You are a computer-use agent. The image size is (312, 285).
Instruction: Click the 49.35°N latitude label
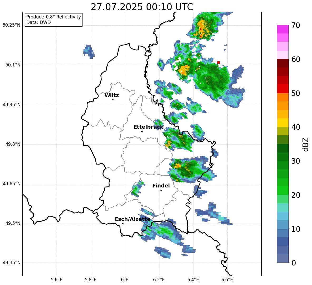(x=12, y=263)
